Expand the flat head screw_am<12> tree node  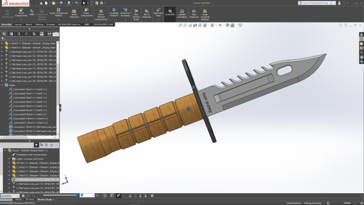(2, 52)
